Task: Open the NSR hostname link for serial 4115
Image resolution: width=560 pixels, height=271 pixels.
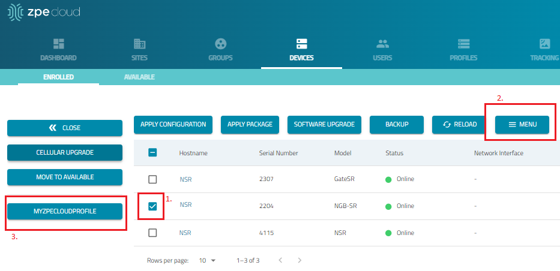Action: pyautogui.click(x=185, y=233)
